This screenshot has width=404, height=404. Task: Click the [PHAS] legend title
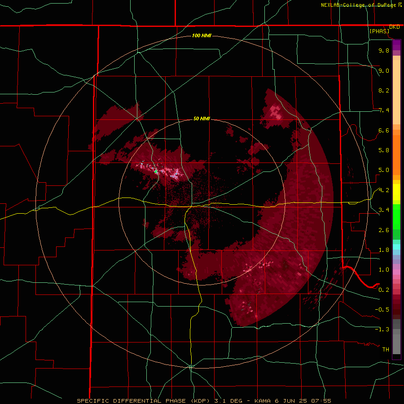379,31
